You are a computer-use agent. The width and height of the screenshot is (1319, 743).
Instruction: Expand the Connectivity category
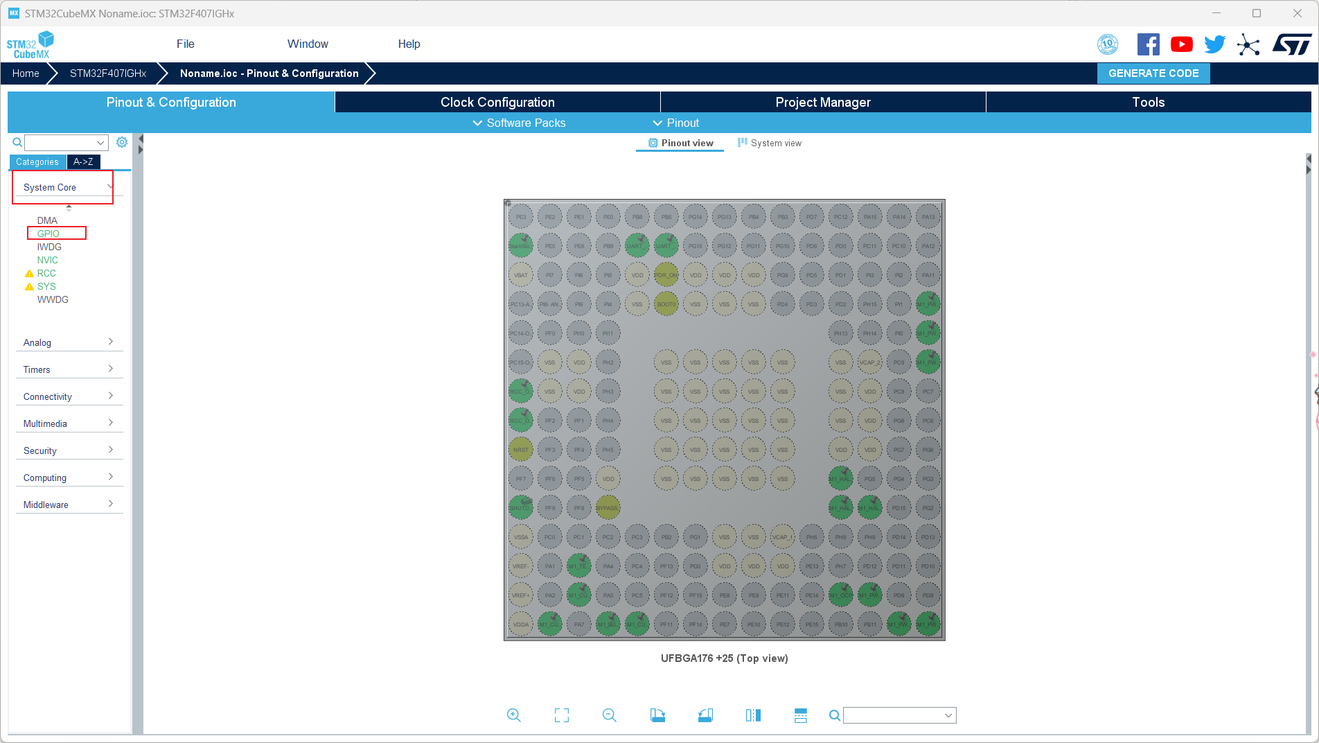[x=69, y=396]
